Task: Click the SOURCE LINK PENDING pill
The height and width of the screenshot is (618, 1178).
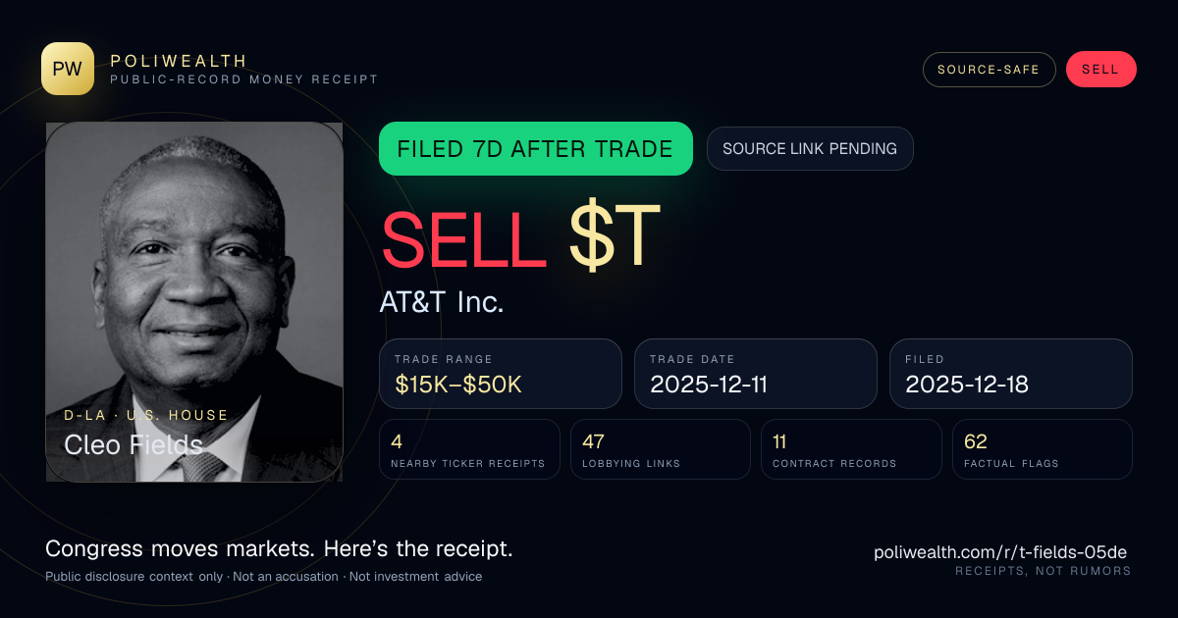Action: (810, 149)
